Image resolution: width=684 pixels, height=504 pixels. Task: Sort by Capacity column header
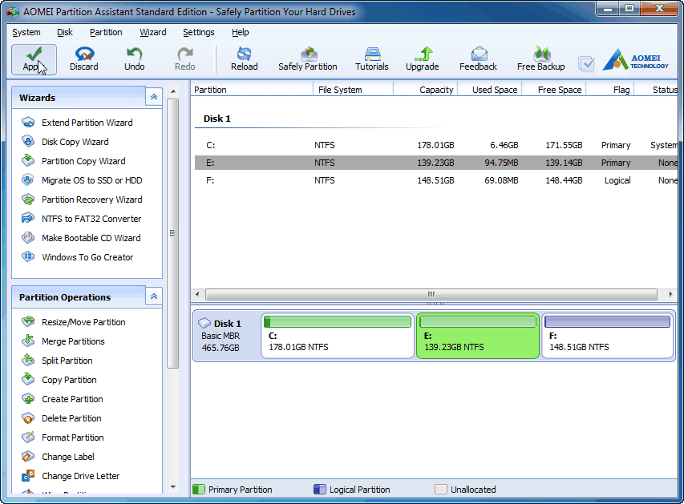pyautogui.click(x=425, y=90)
